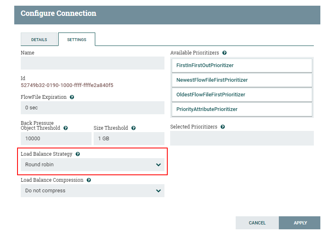Click Load Balance Compression help icon
This screenshot has width=335, height=235.
pyautogui.click(x=89, y=180)
